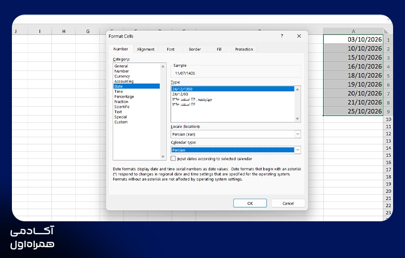Select cell containing 25/10/2026
The width and height of the screenshot is (405, 258).
point(353,111)
